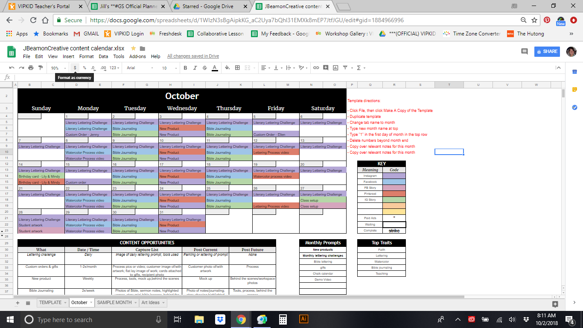The width and height of the screenshot is (583, 328).
Task: Open the comments history icon
Action: (x=525, y=51)
